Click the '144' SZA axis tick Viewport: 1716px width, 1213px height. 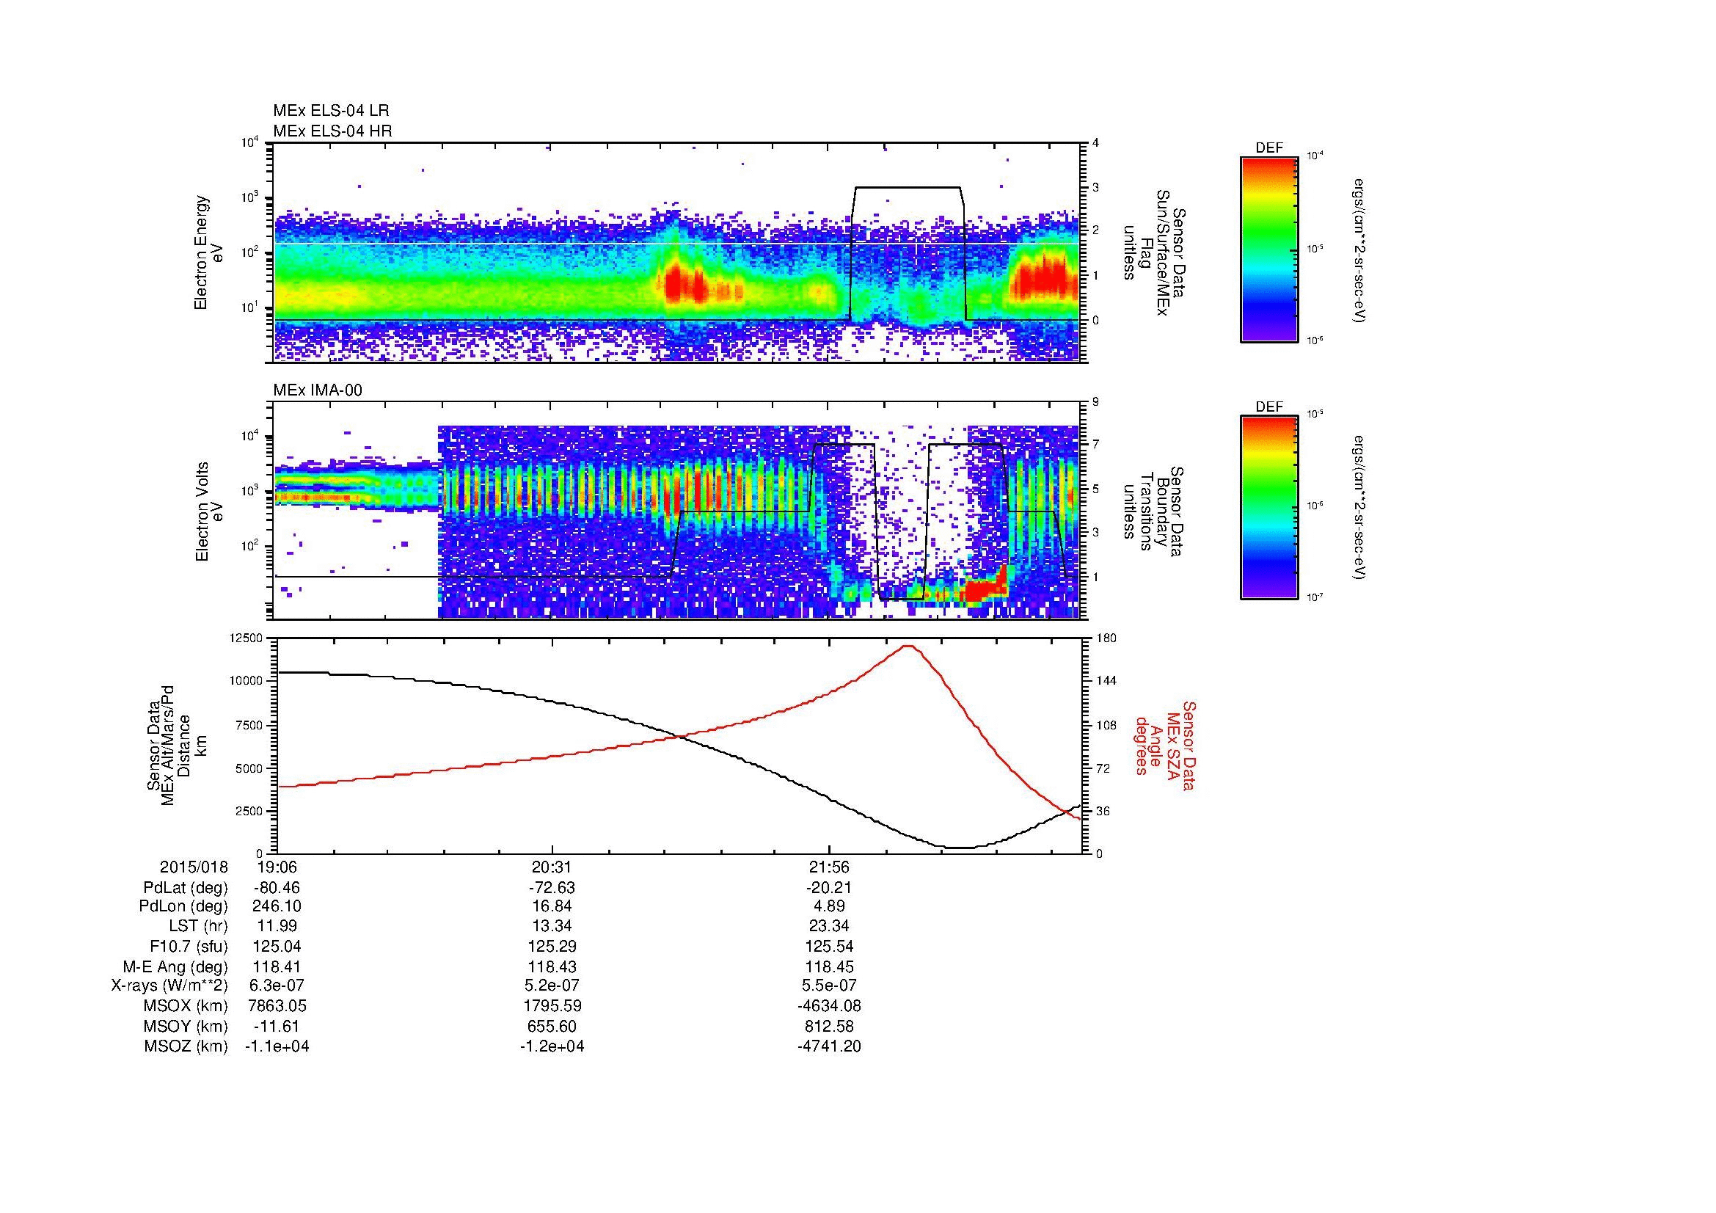1106,681
